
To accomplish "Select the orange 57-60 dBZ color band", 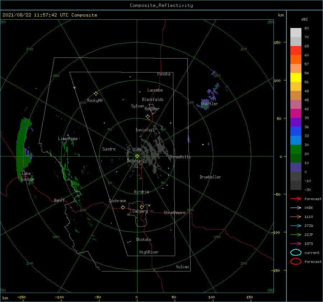I will [296, 60].
